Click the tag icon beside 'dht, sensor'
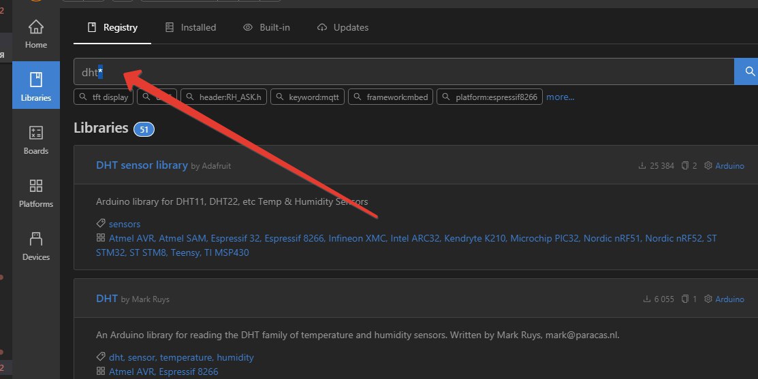The image size is (758, 379). coord(101,357)
